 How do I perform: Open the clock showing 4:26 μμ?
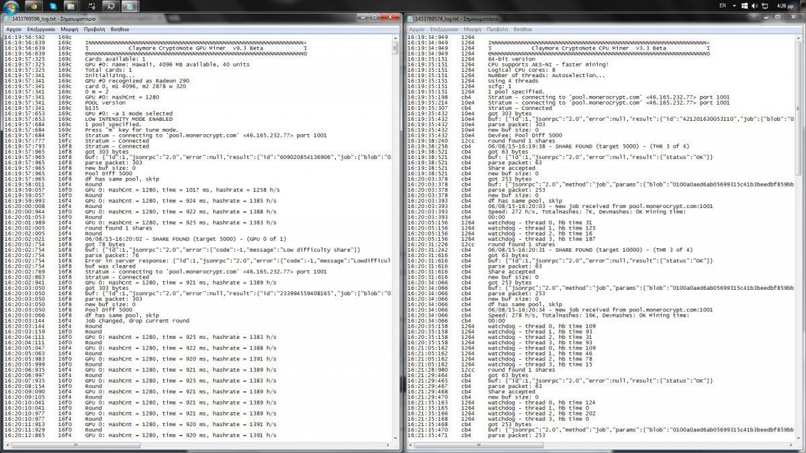tap(784, 5)
